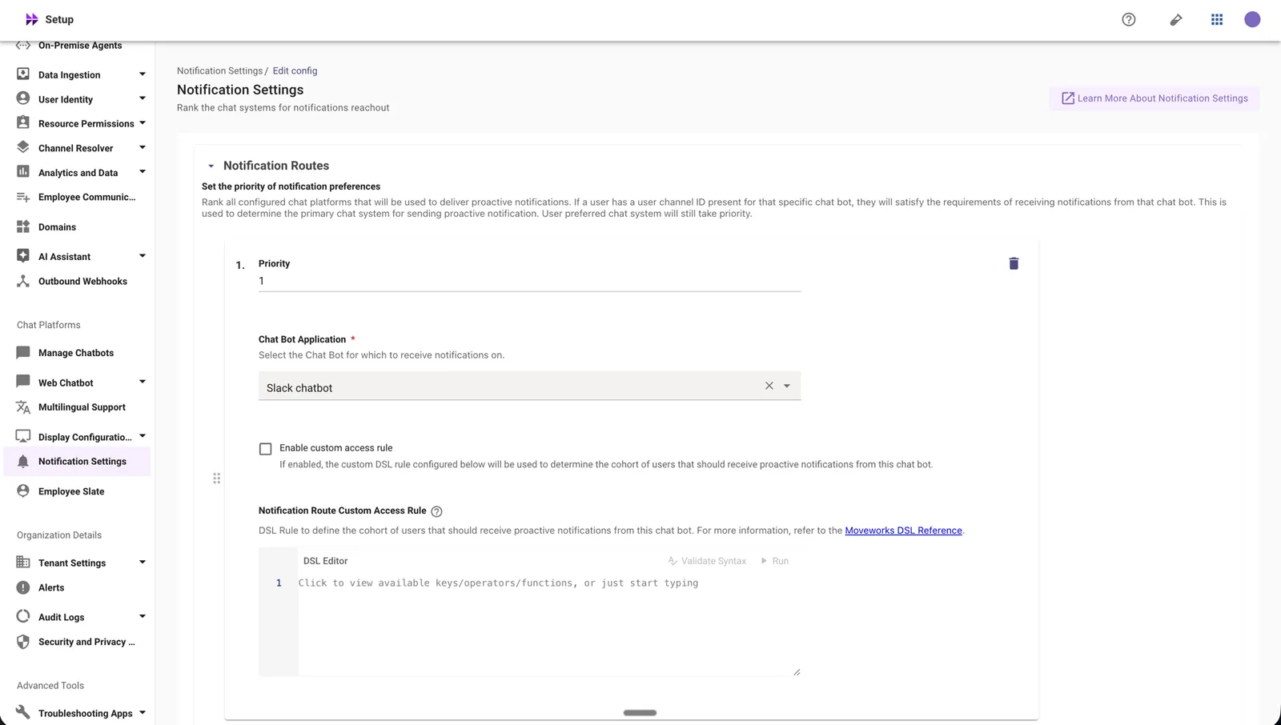
Task: Click the Alerts icon in sidebar
Action: click(23, 587)
